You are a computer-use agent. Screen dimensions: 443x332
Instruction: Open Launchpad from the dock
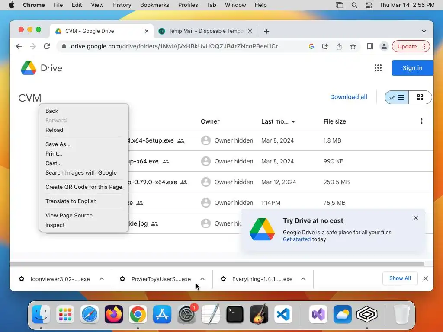pyautogui.click(x=65, y=314)
